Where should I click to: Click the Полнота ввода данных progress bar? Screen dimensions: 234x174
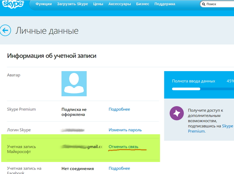(203, 89)
